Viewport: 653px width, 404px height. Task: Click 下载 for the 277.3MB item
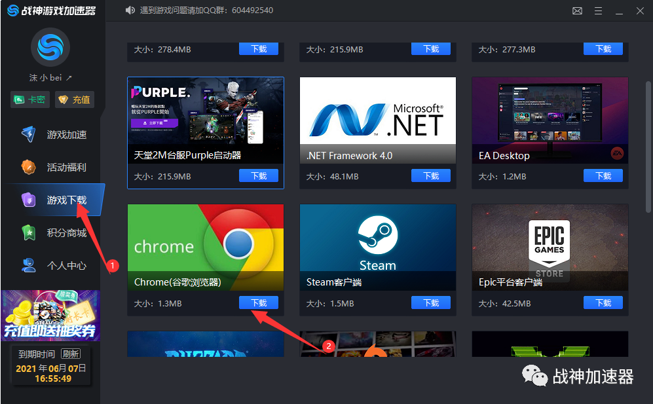pos(603,48)
